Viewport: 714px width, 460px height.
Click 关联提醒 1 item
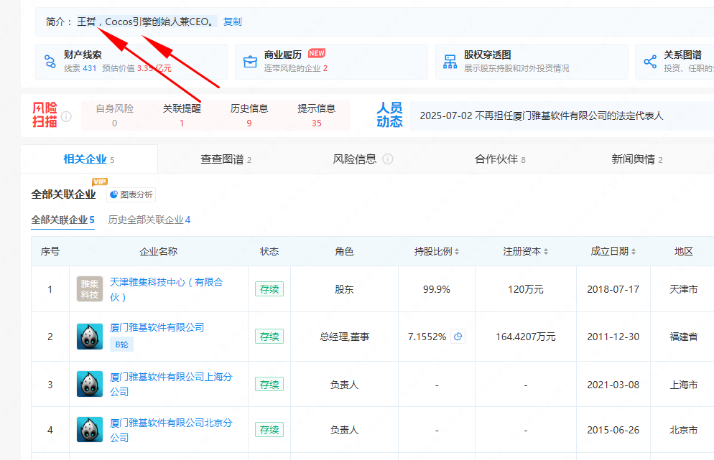point(182,116)
